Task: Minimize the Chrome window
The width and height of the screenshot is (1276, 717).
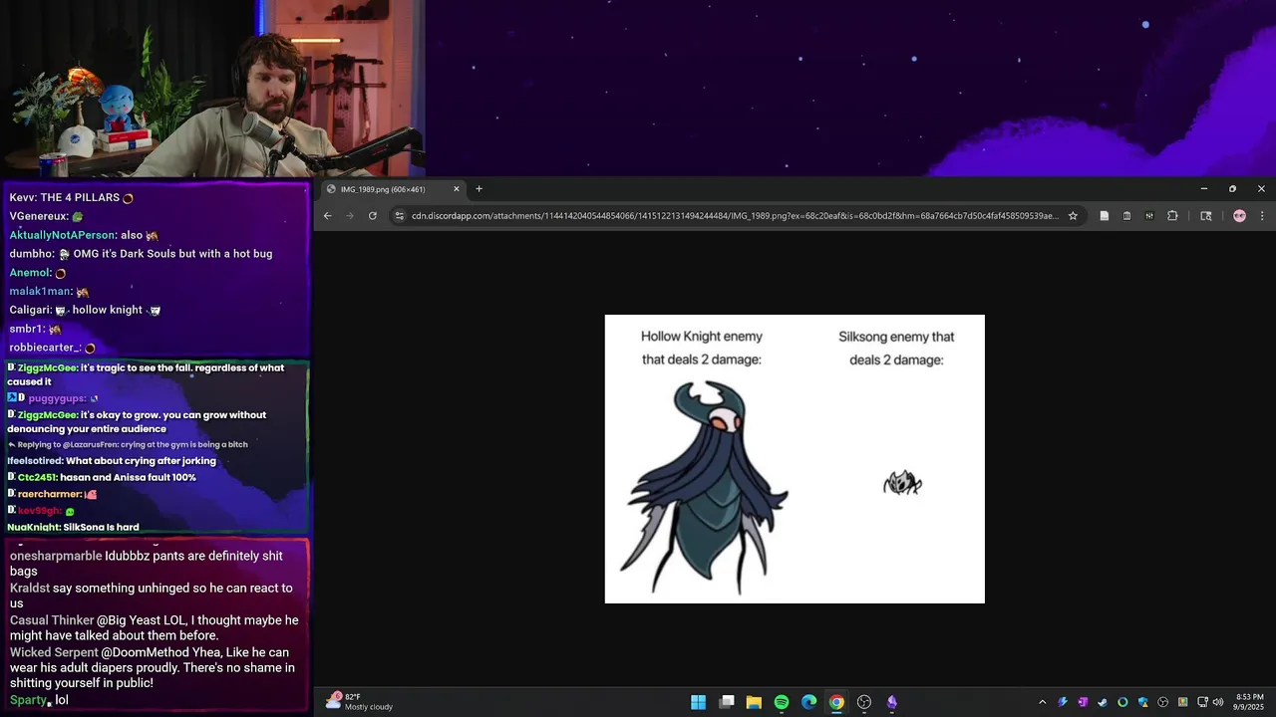Action: [1203, 188]
